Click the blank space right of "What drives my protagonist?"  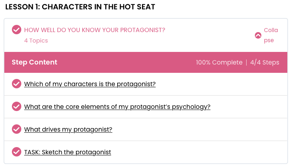(x=199, y=129)
